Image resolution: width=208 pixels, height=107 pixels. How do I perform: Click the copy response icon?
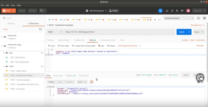198,82
